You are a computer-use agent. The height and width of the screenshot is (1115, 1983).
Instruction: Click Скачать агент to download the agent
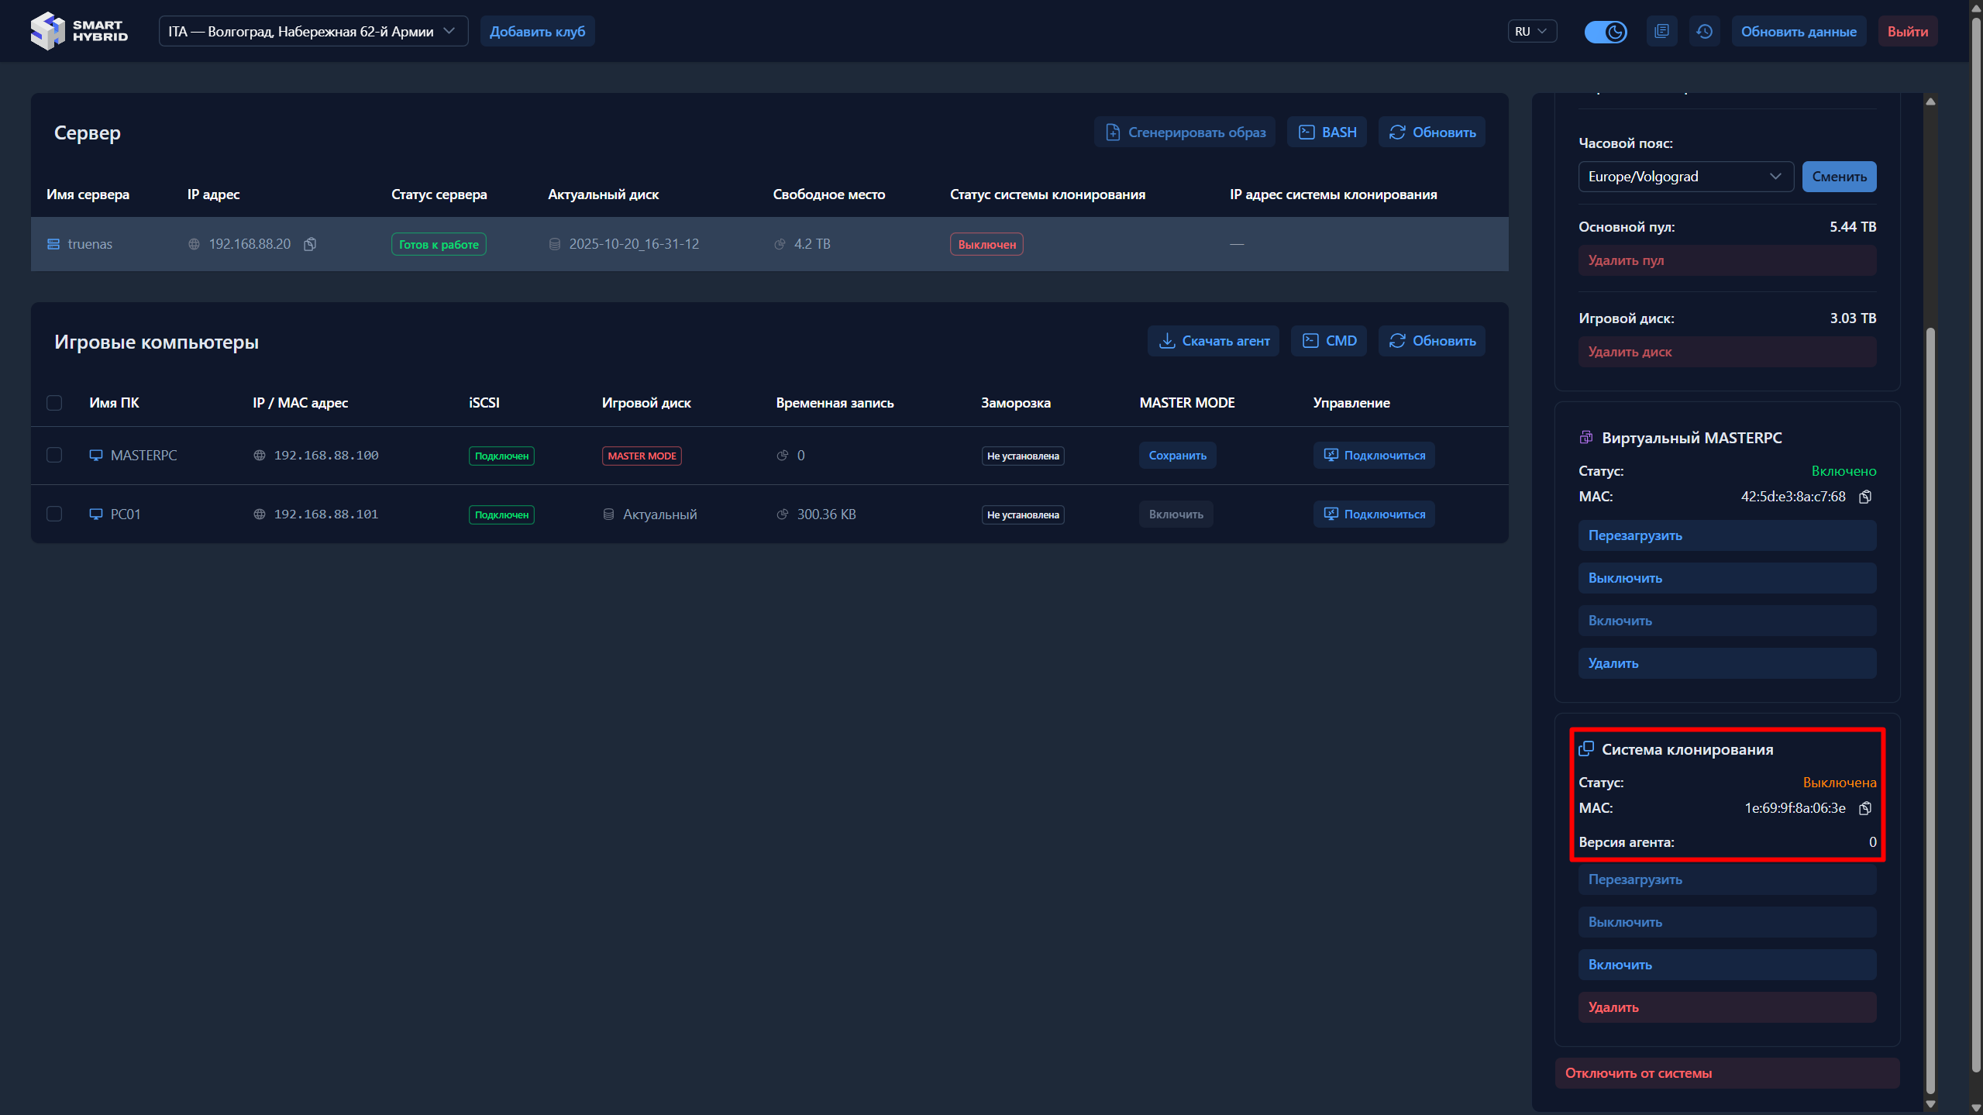(1213, 341)
